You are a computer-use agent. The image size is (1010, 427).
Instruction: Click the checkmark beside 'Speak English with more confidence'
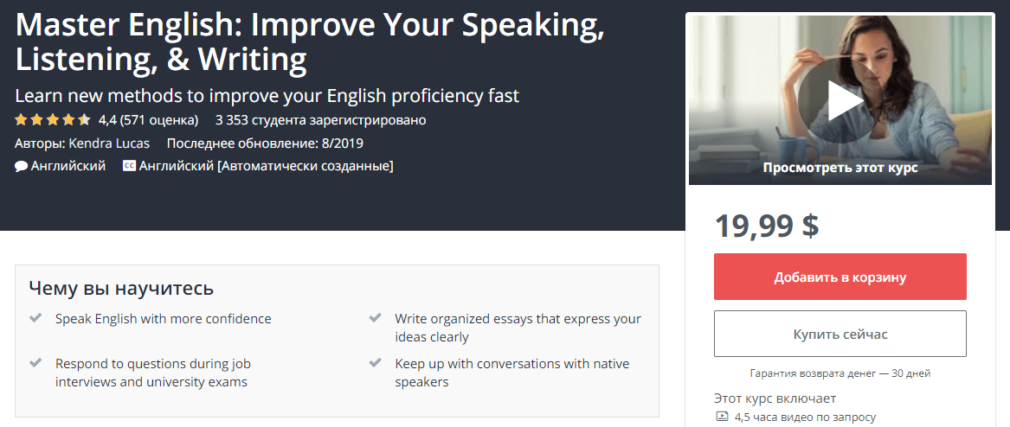click(x=36, y=318)
